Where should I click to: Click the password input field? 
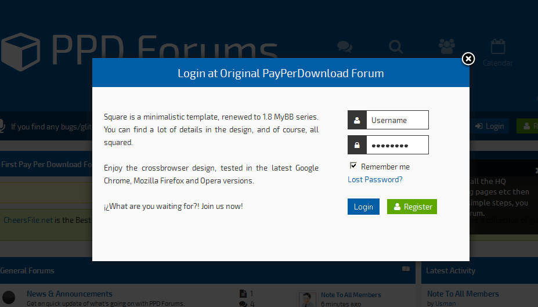(398, 145)
